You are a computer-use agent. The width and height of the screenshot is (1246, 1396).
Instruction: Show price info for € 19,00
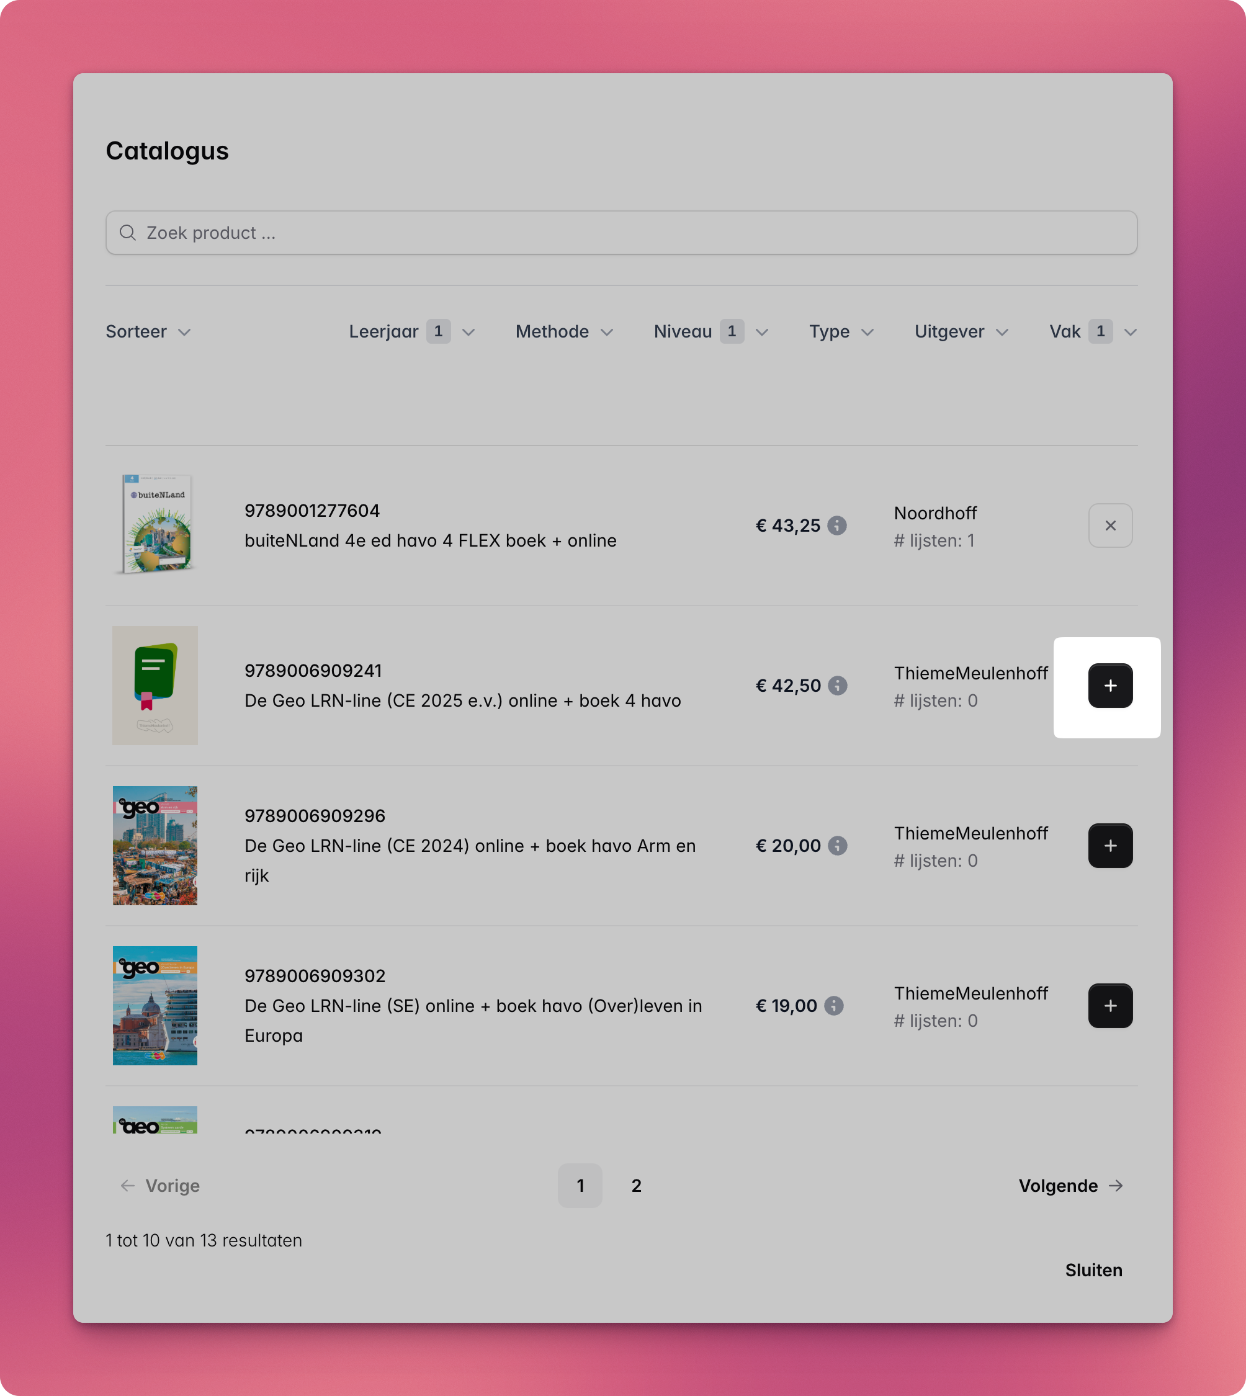[833, 1006]
